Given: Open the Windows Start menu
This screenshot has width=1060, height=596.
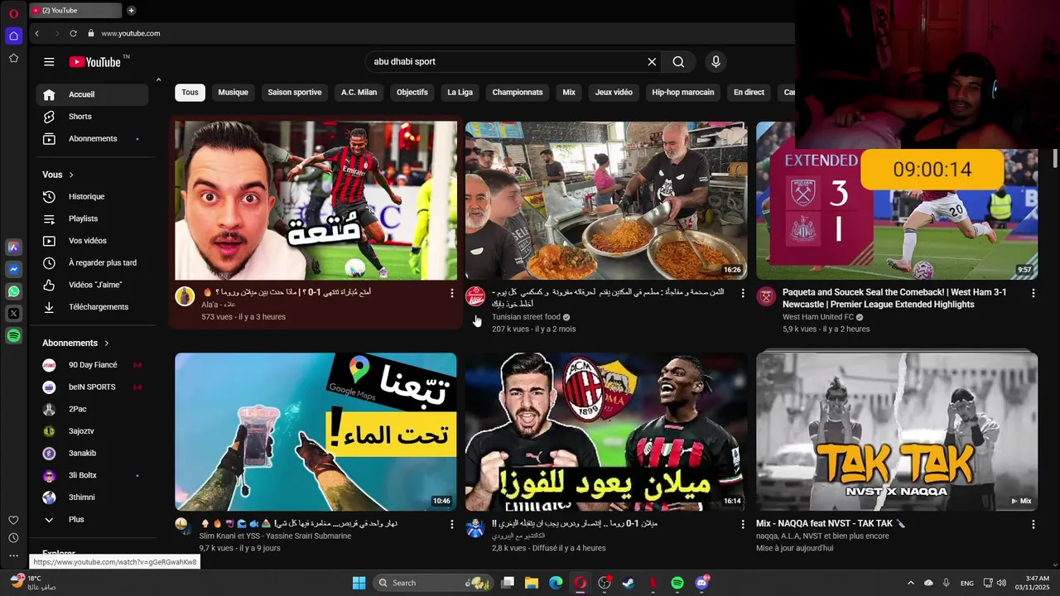Looking at the screenshot, I should coord(359,583).
